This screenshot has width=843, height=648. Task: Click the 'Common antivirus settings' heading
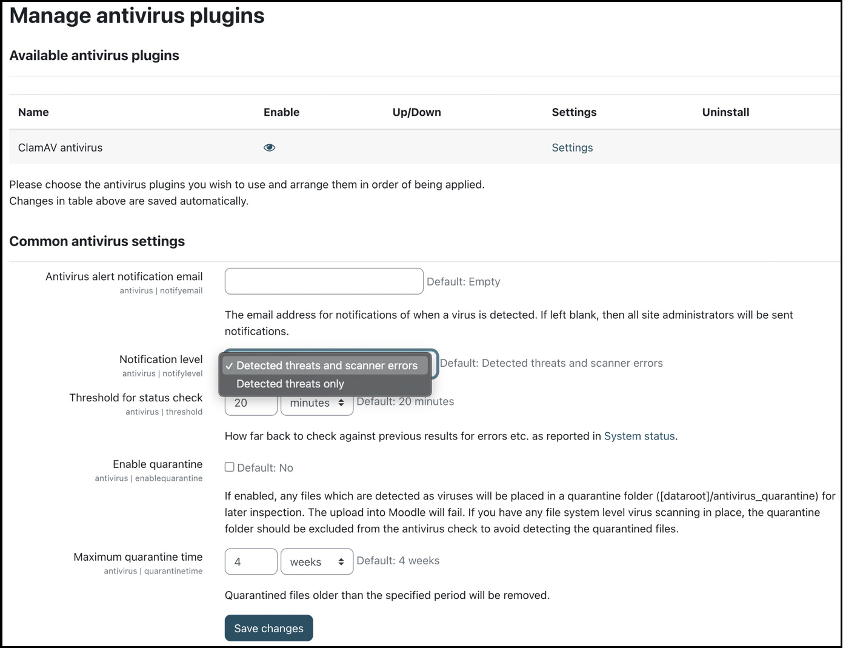click(97, 241)
